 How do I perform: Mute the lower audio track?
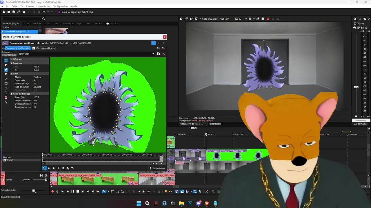pyautogui.click(x=41, y=175)
